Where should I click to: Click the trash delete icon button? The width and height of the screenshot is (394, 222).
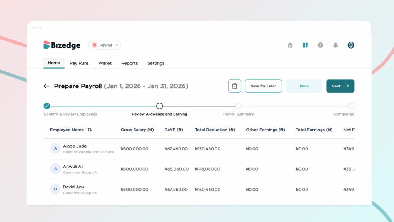click(235, 86)
